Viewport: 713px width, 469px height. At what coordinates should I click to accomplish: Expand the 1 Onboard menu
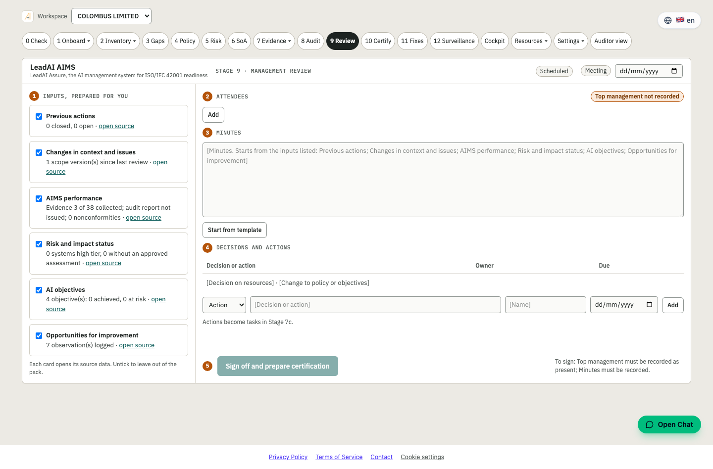pos(74,41)
